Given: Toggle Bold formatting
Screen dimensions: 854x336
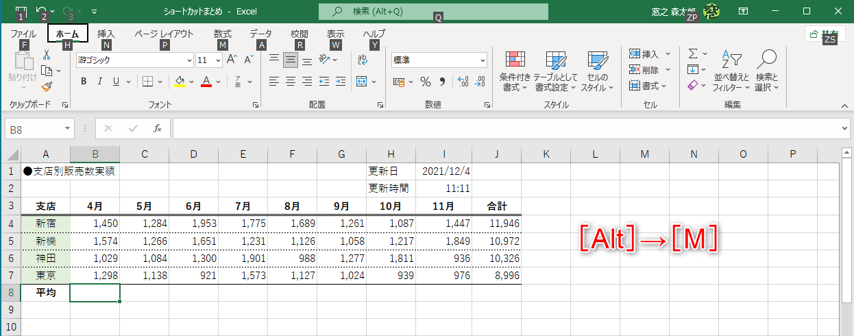Looking at the screenshot, I should [84, 82].
